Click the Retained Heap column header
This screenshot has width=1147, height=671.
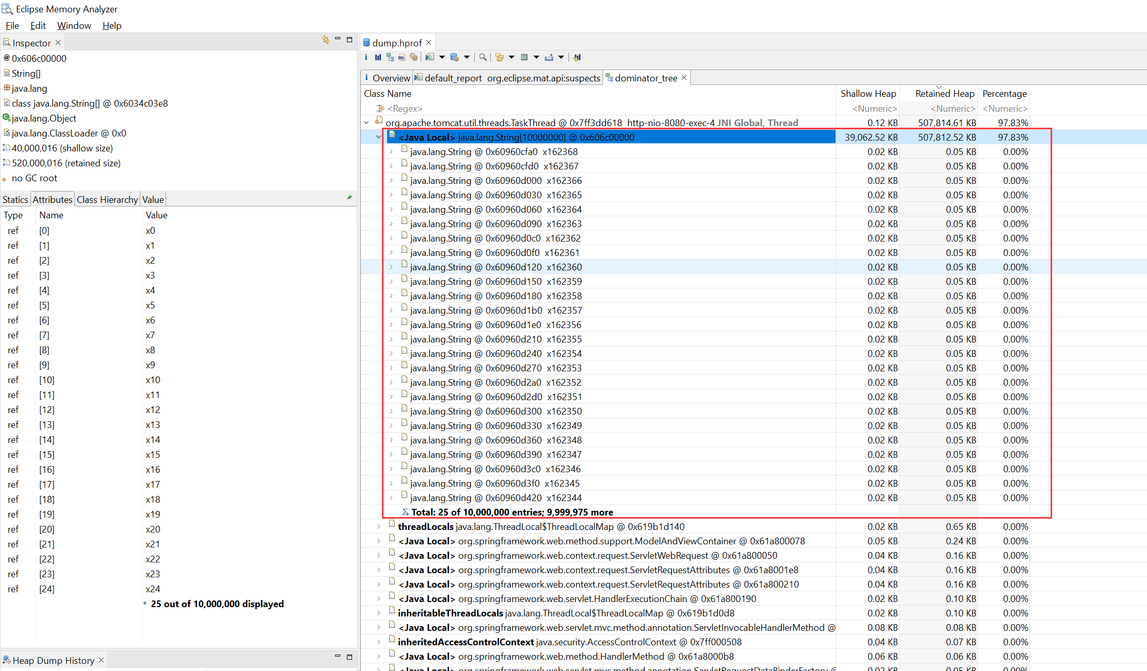tap(944, 94)
